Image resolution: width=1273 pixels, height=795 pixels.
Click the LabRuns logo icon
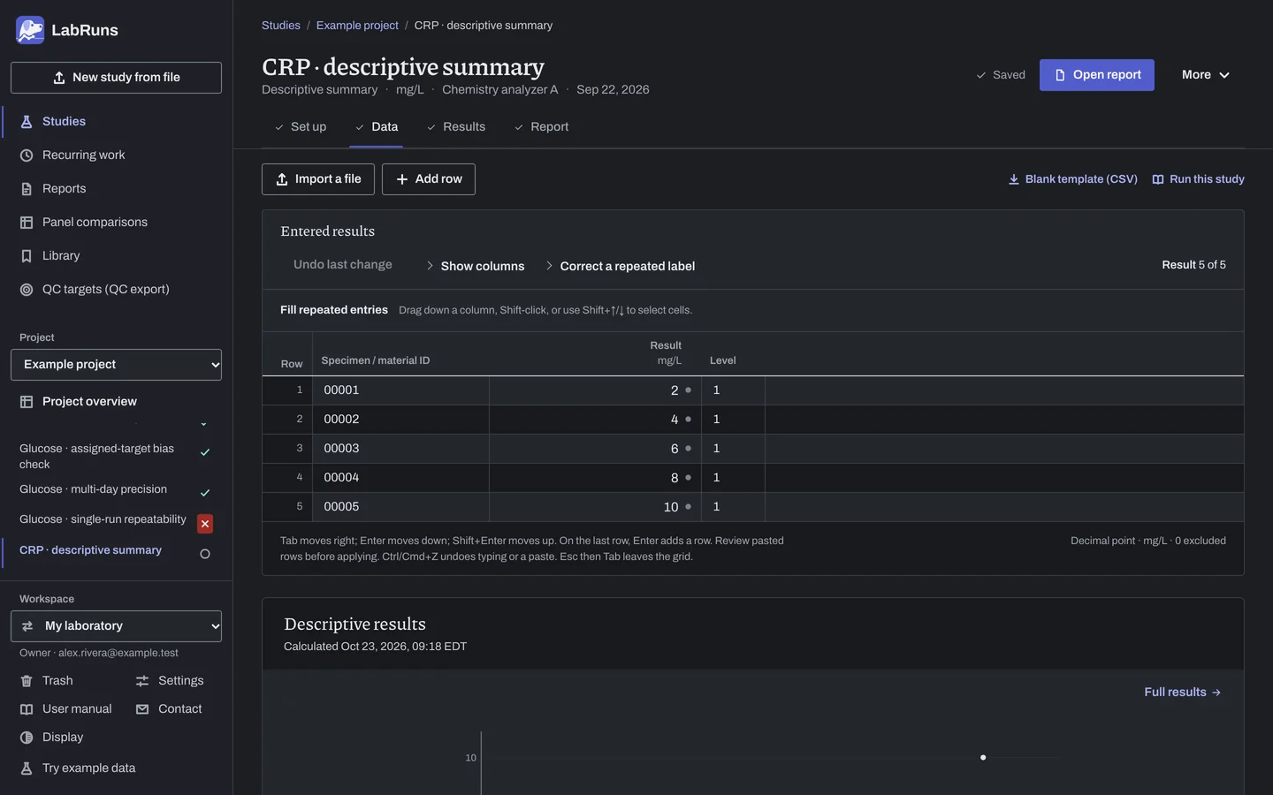pos(30,30)
